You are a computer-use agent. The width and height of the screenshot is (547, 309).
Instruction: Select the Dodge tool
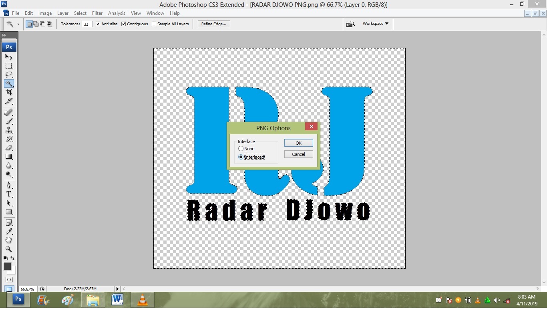click(x=9, y=174)
